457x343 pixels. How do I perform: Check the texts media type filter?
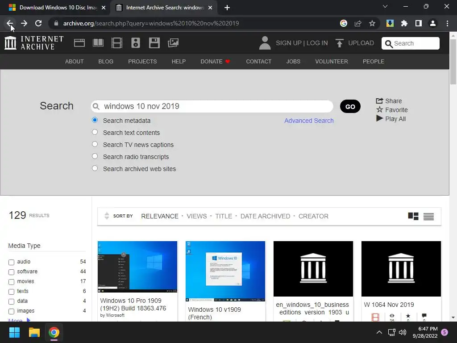(11, 292)
